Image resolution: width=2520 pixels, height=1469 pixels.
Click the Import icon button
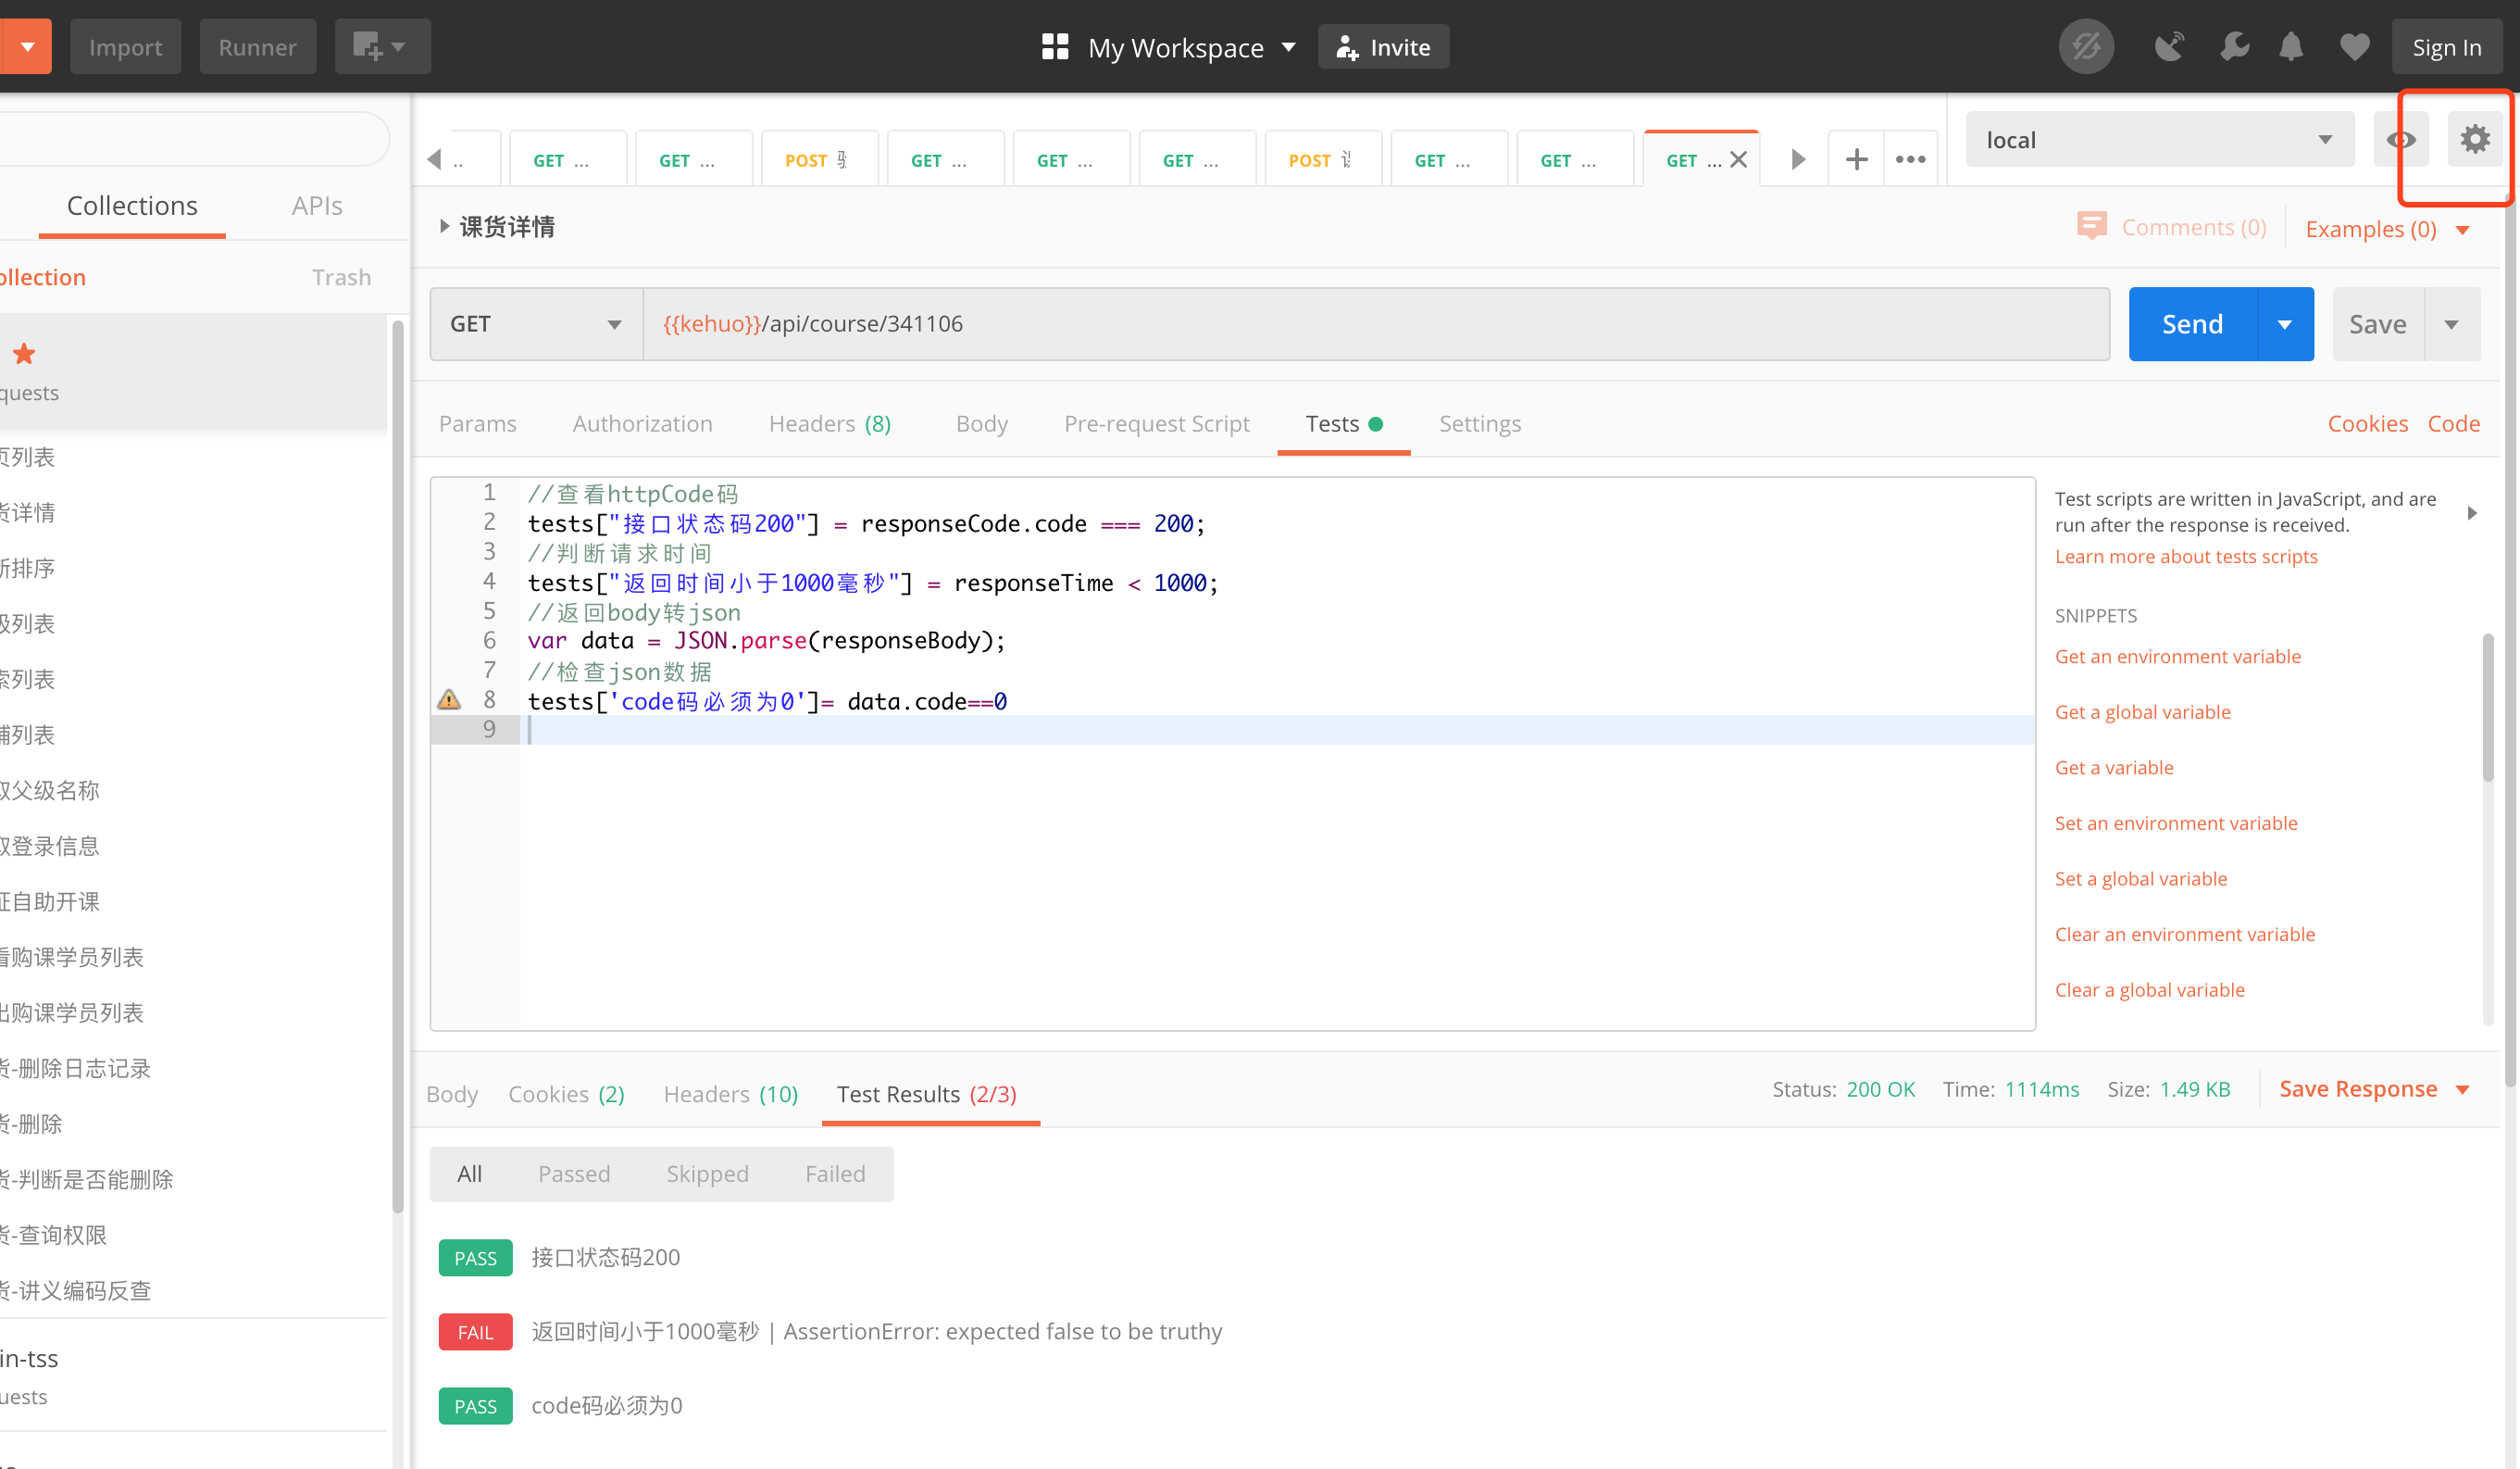pyautogui.click(x=126, y=45)
